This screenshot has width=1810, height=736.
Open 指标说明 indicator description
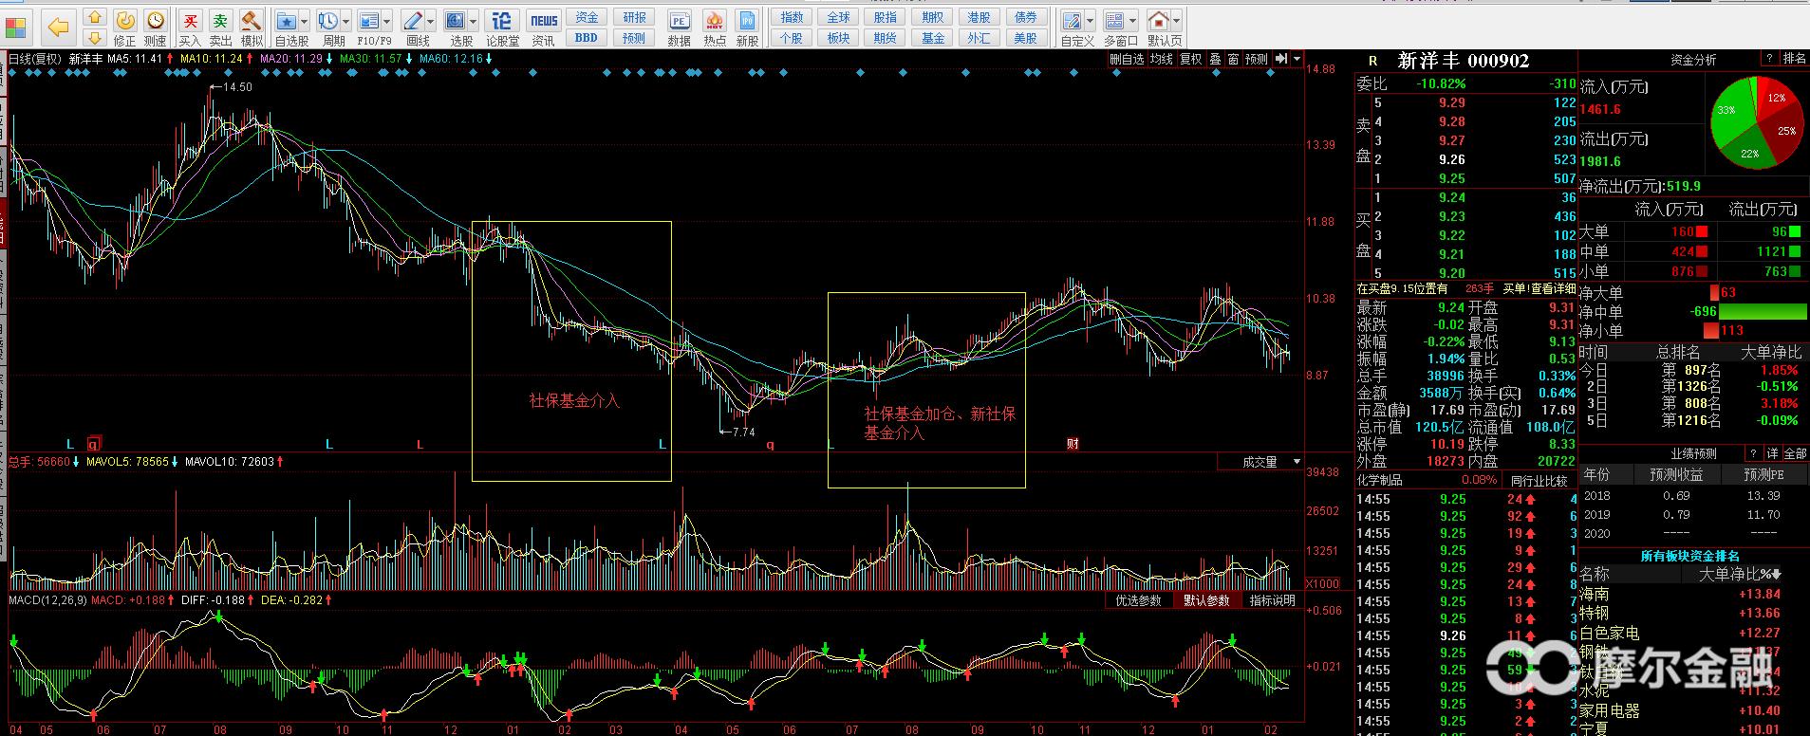[x=1272, y=600]
